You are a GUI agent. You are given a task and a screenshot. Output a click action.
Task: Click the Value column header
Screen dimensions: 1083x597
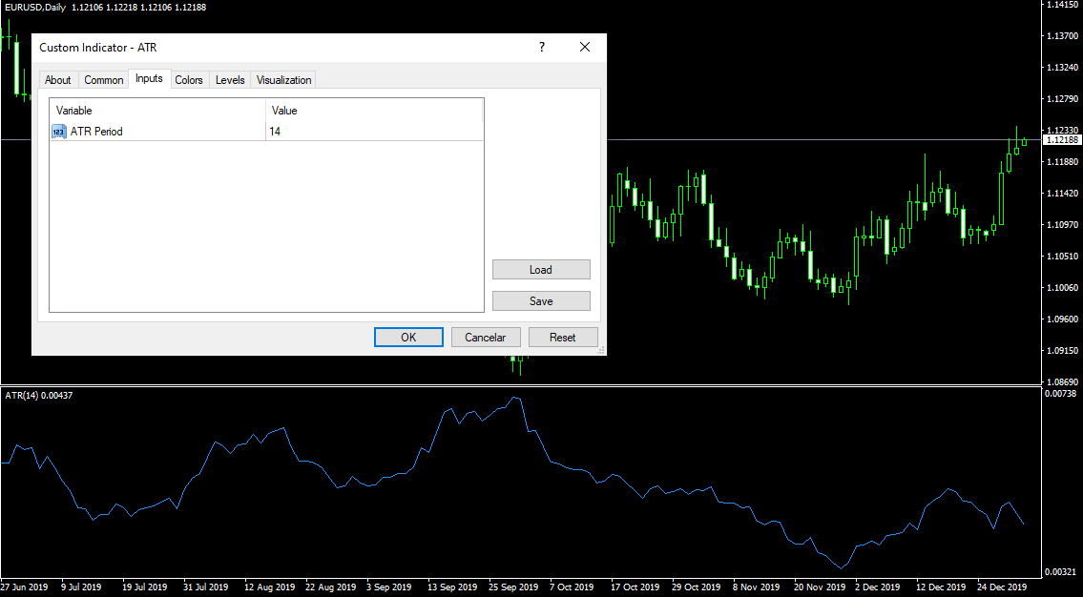374,111
